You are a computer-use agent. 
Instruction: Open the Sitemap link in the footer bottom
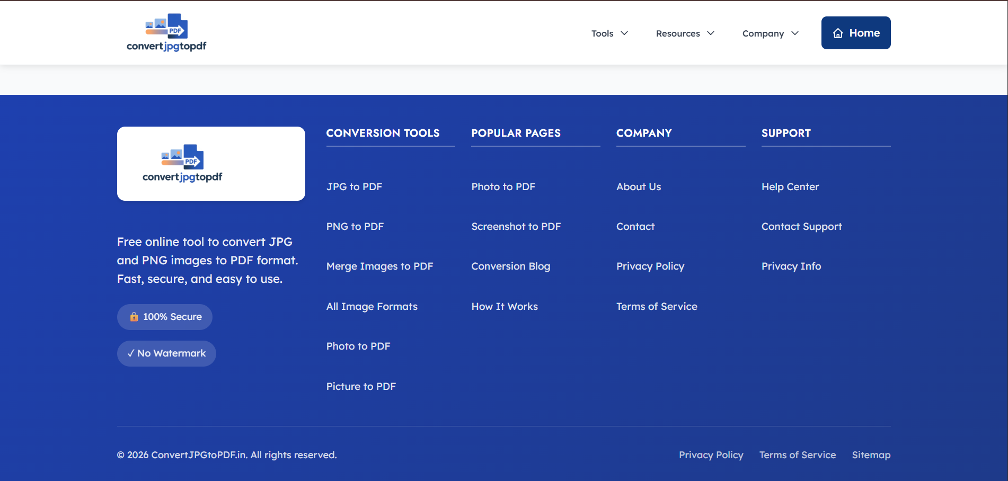(871, 455)
